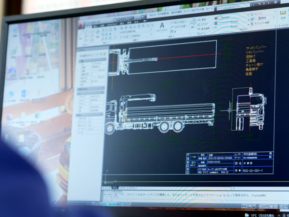The width and height of the screenshot is (289, 217).
Task: Click the Insert Block icon in ribbon
Action: click(193, 22)
